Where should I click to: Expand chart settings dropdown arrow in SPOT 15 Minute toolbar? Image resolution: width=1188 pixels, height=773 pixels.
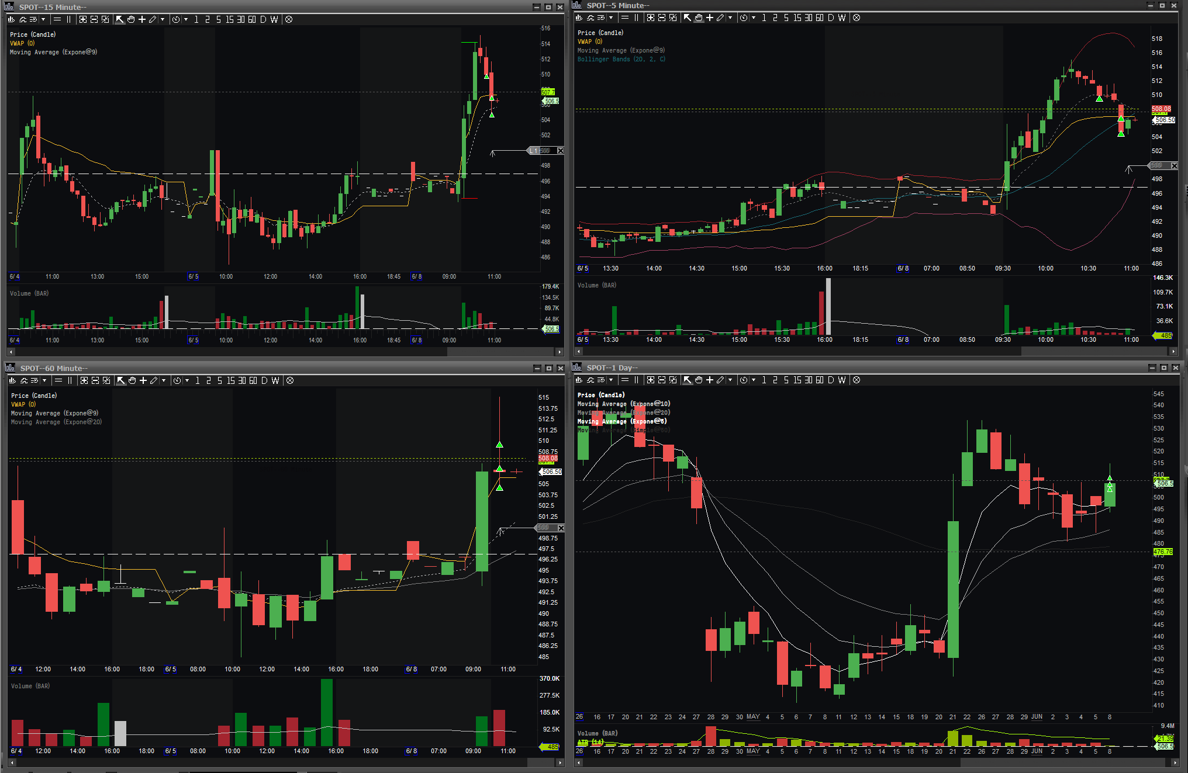pos(43,19)
